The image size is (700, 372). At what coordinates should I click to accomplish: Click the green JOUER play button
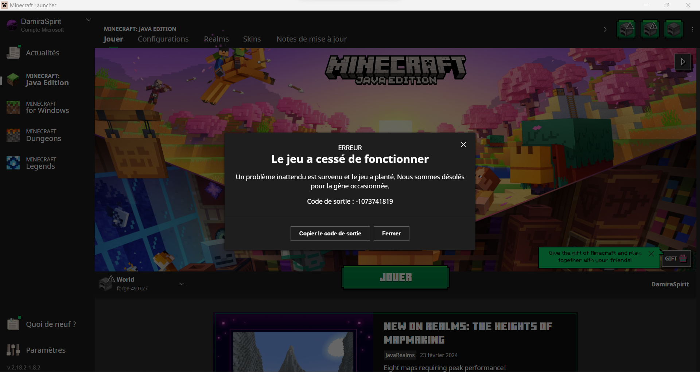396,277
